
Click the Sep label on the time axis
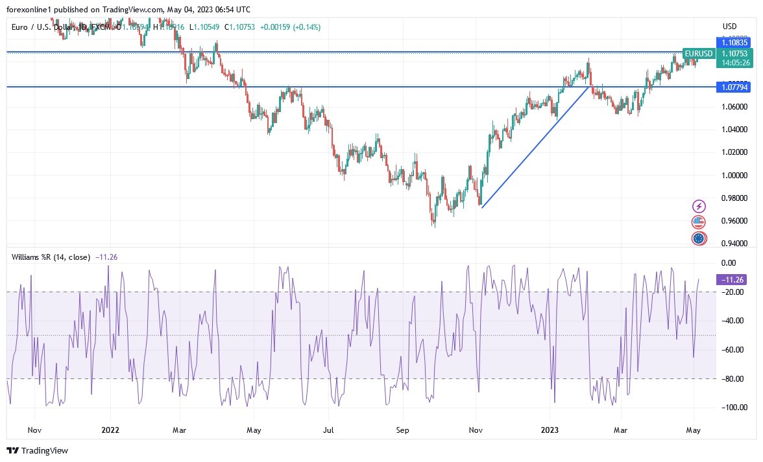(402, 430)
